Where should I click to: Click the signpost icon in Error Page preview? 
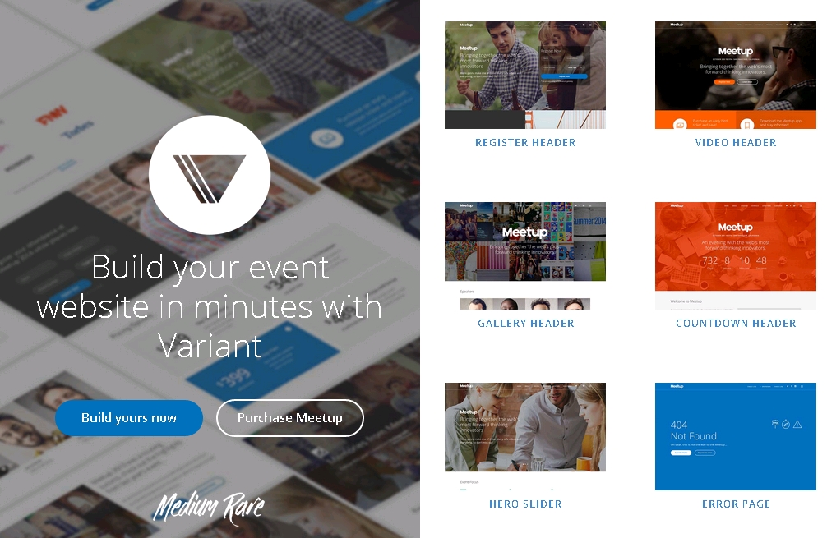point(774,424)
